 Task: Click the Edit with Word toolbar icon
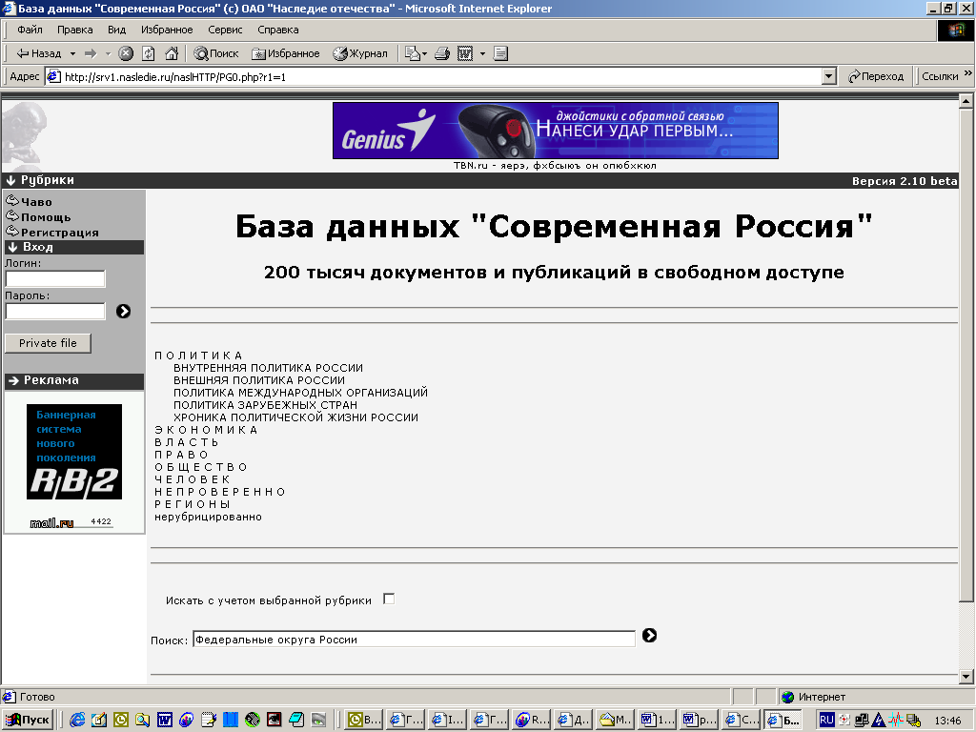point(465,53)
